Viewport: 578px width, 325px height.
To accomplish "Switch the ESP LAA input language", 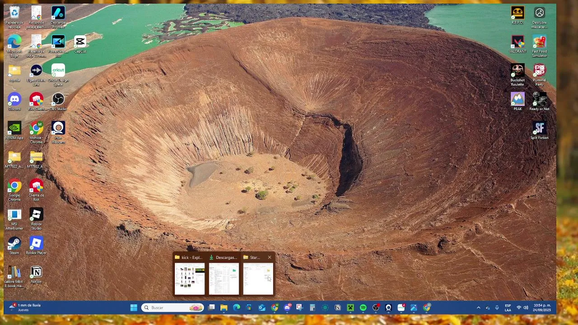I will coord(508,308).
